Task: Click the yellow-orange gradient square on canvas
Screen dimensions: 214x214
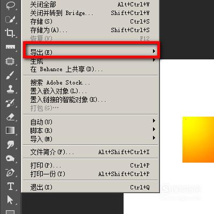Action: point(198,140)
